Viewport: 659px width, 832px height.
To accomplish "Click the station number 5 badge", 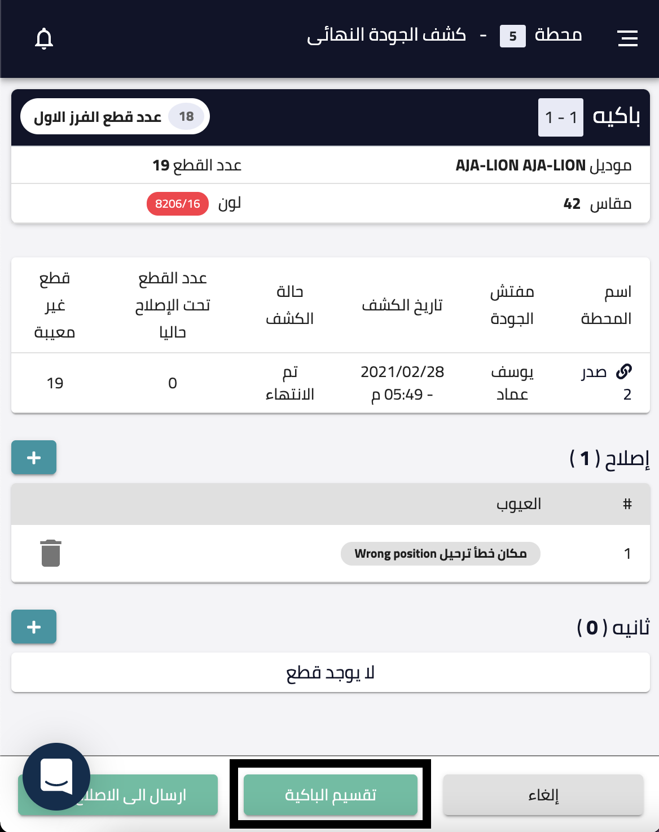I will (x=513, y=36).
